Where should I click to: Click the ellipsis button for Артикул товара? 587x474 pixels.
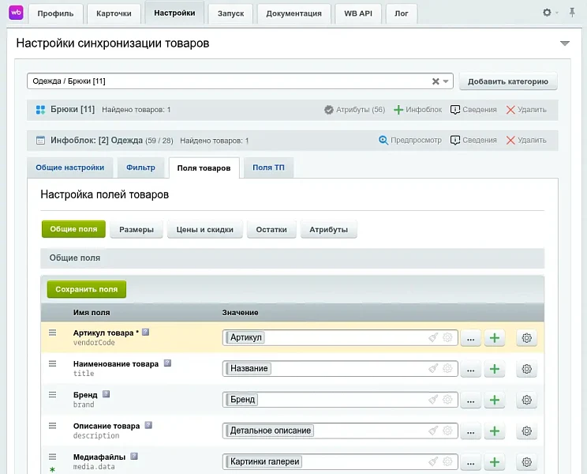click(470, 338)
